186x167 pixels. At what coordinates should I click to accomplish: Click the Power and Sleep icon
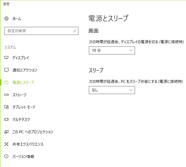click(6, 82)
